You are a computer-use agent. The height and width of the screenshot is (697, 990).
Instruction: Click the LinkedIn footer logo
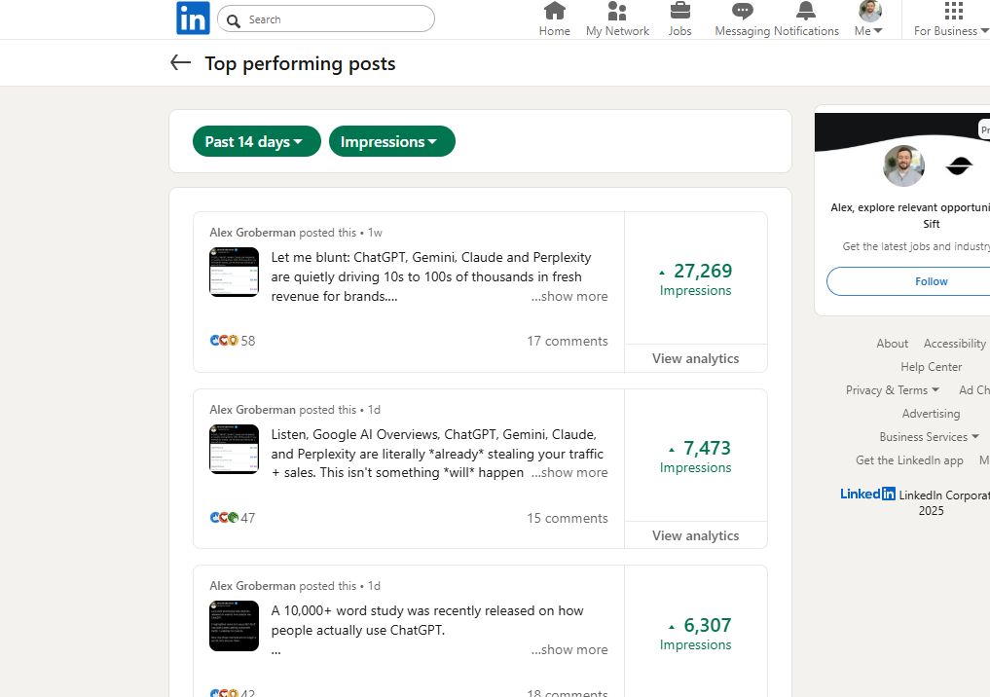coord(867,494)
